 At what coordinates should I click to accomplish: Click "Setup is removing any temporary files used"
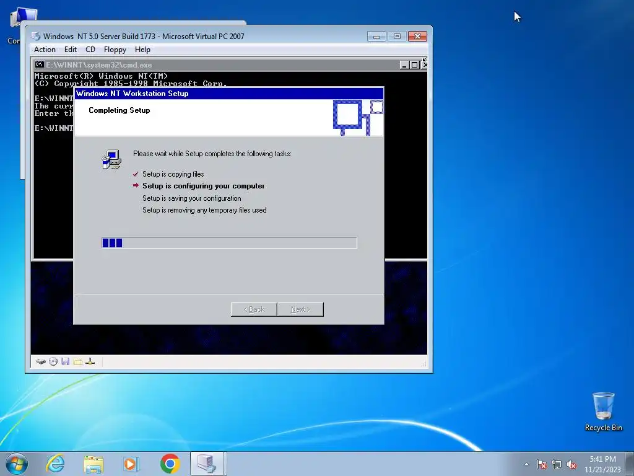click(204, 210)
